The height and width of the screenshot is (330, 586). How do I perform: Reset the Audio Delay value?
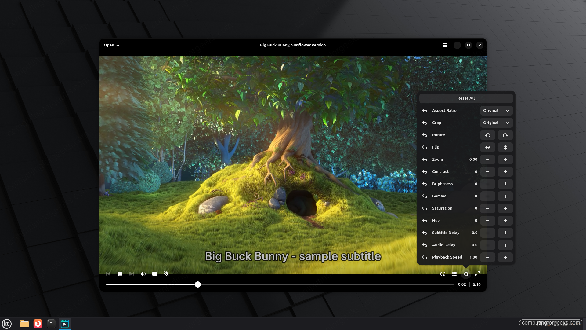[x=425, y=245]
